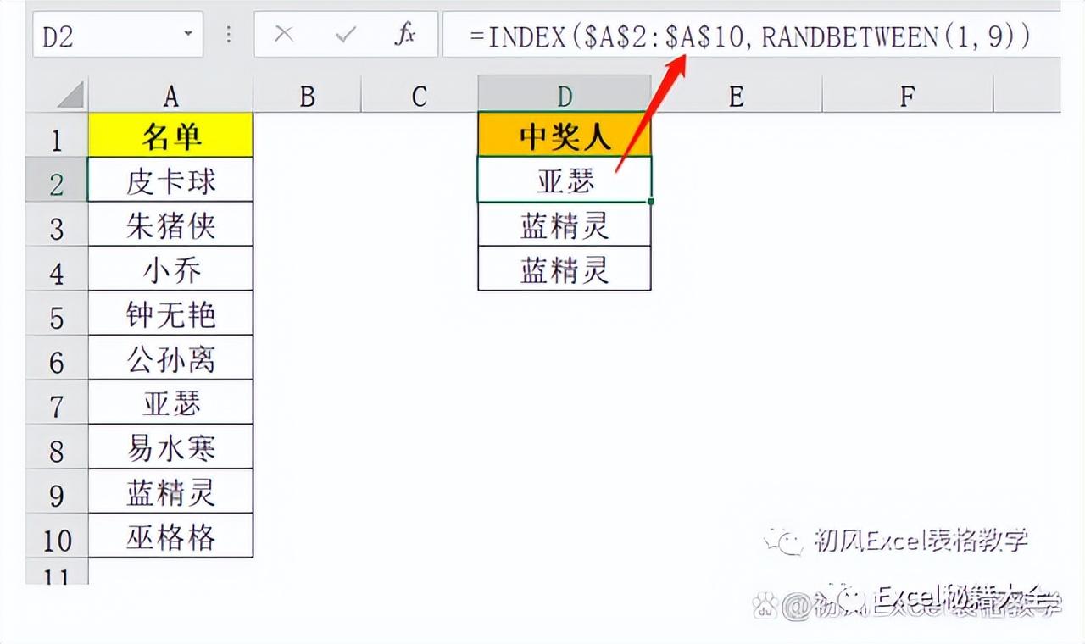Select row 1 header
The height and width of the screenshot is (644, 1085).
point(56,137)
